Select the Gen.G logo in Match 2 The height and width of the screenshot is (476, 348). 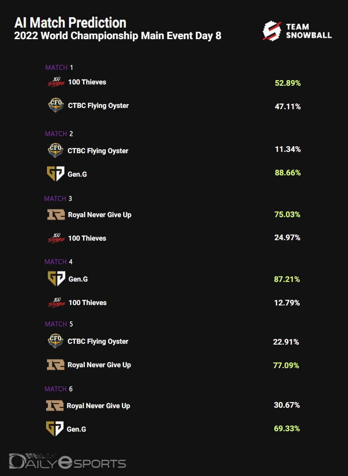click(55, 174)
